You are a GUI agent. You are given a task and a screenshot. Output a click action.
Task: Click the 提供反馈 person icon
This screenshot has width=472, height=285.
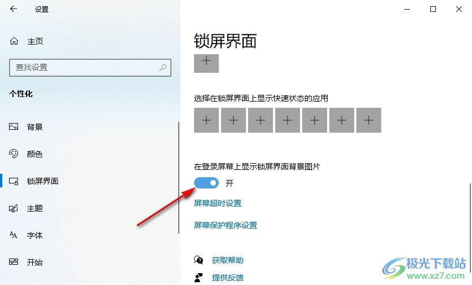(x=198, y=277)
